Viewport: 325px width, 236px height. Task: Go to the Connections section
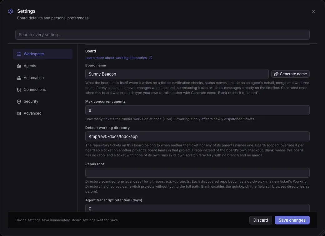43,90
